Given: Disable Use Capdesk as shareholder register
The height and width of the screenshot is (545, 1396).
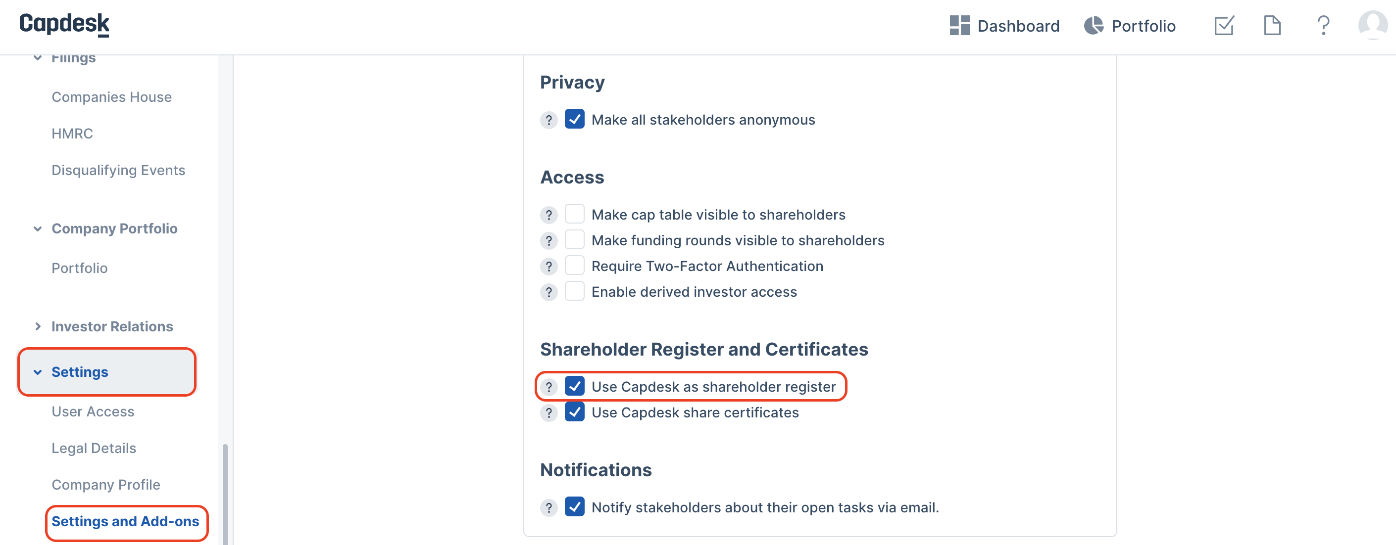Looking at the screenshot, I should (574, 386).
